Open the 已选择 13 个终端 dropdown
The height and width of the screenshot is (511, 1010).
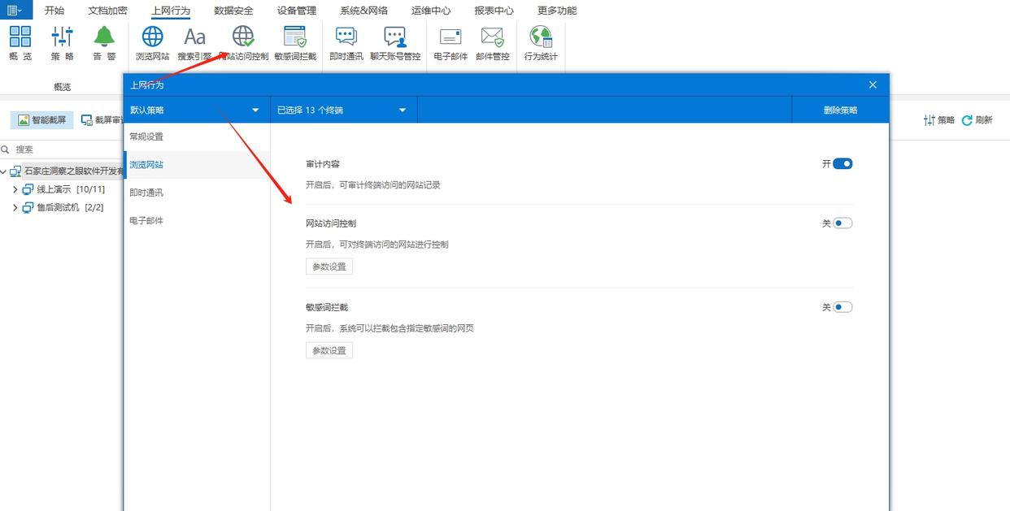(342, 110)
